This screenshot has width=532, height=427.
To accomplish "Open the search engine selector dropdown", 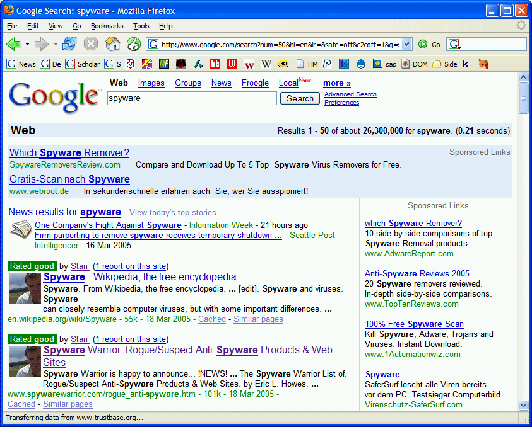I will click(x=454, y=44).
